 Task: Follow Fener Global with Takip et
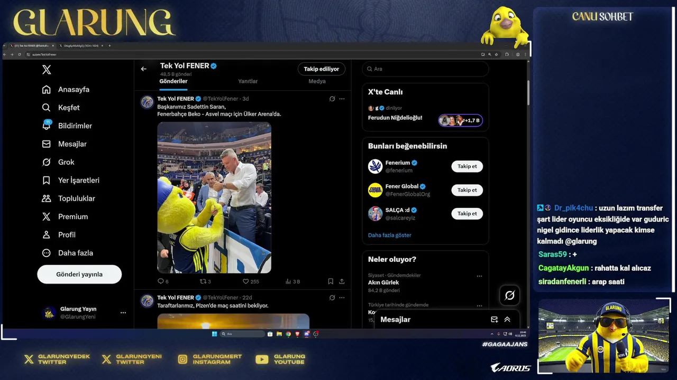(x=467, y=190)
